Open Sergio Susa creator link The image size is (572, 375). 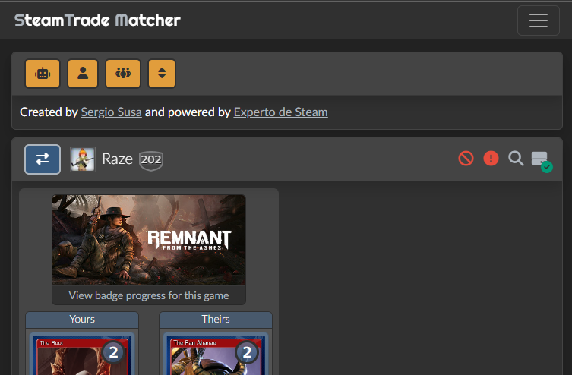[x=111, y=112]
